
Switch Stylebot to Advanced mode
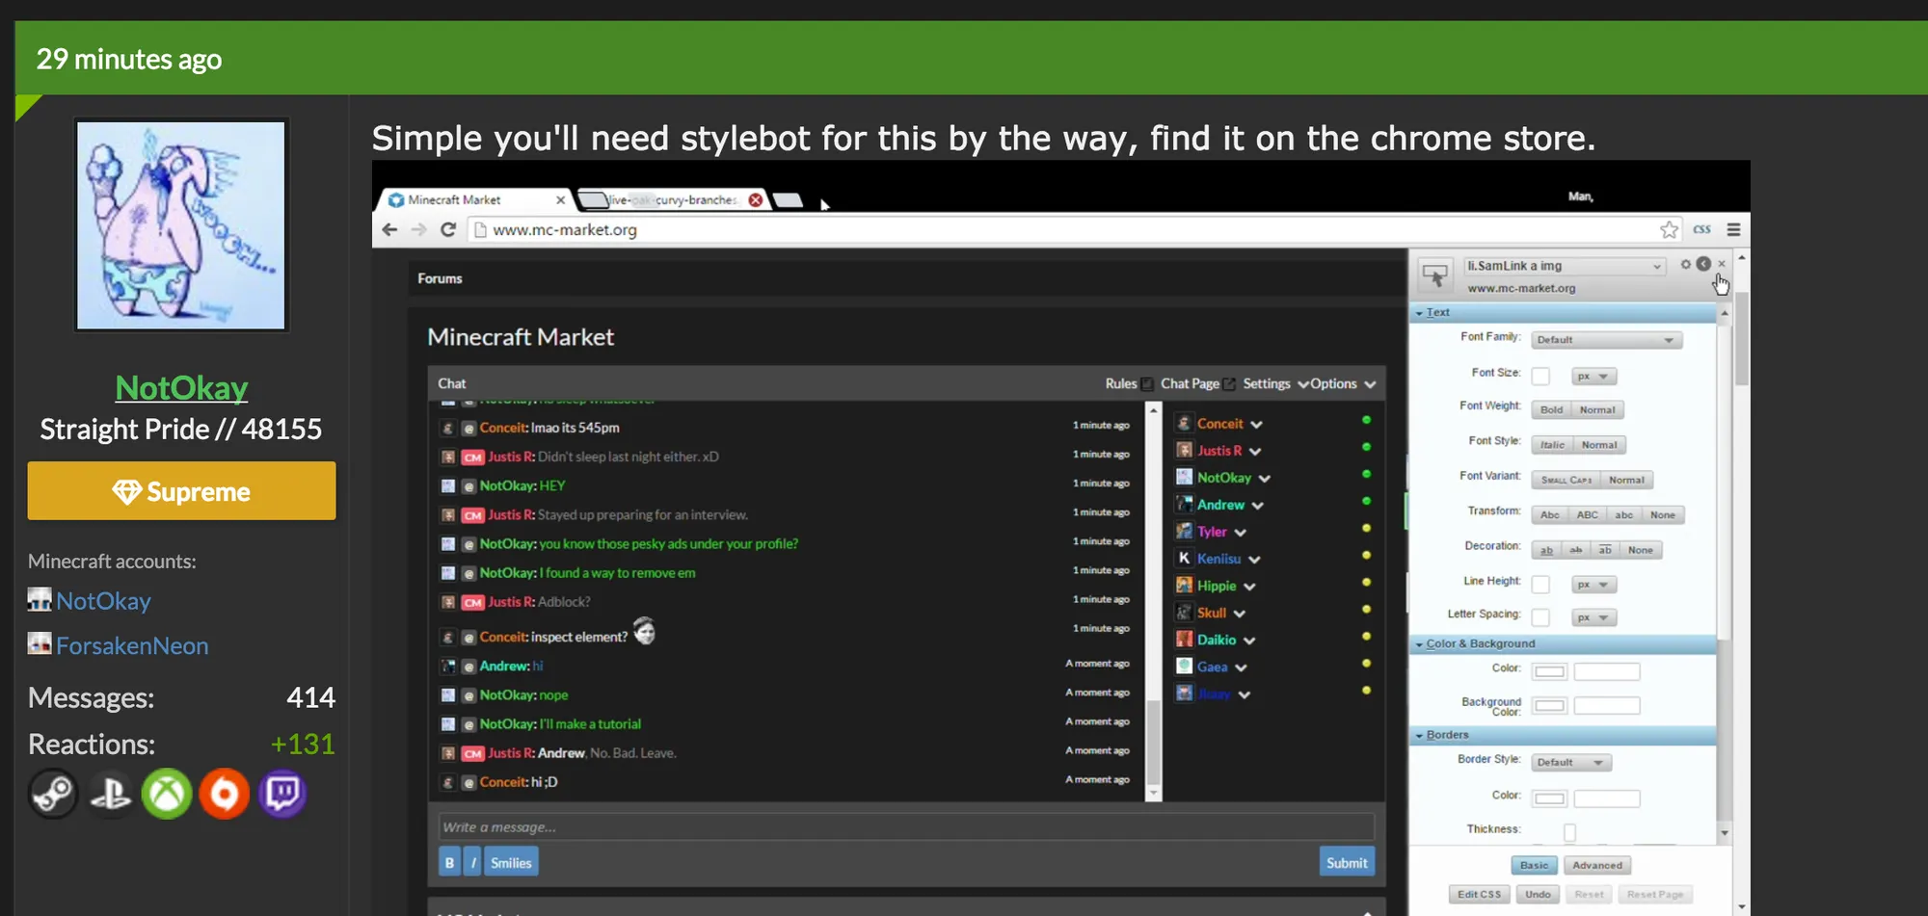[1597, 865]
